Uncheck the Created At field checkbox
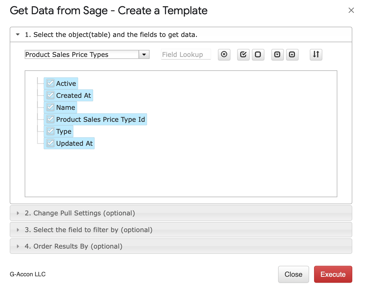 [x=50, y=95]
